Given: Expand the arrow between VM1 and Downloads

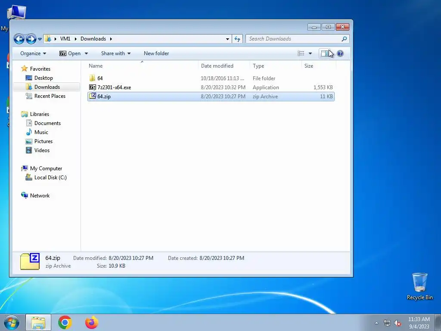Looking at the screenshot, I should 75,39.
